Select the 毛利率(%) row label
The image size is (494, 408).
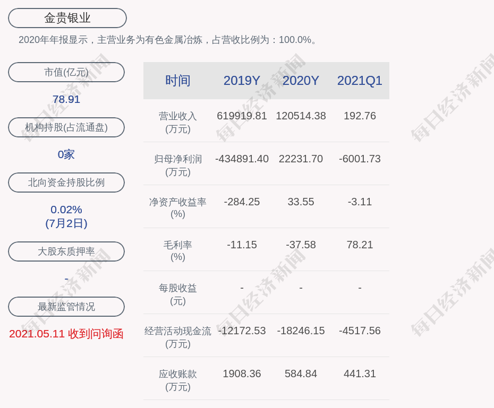click(178, 251)
